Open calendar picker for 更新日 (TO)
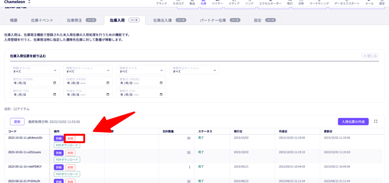389x183 pixels. [161, 95]
